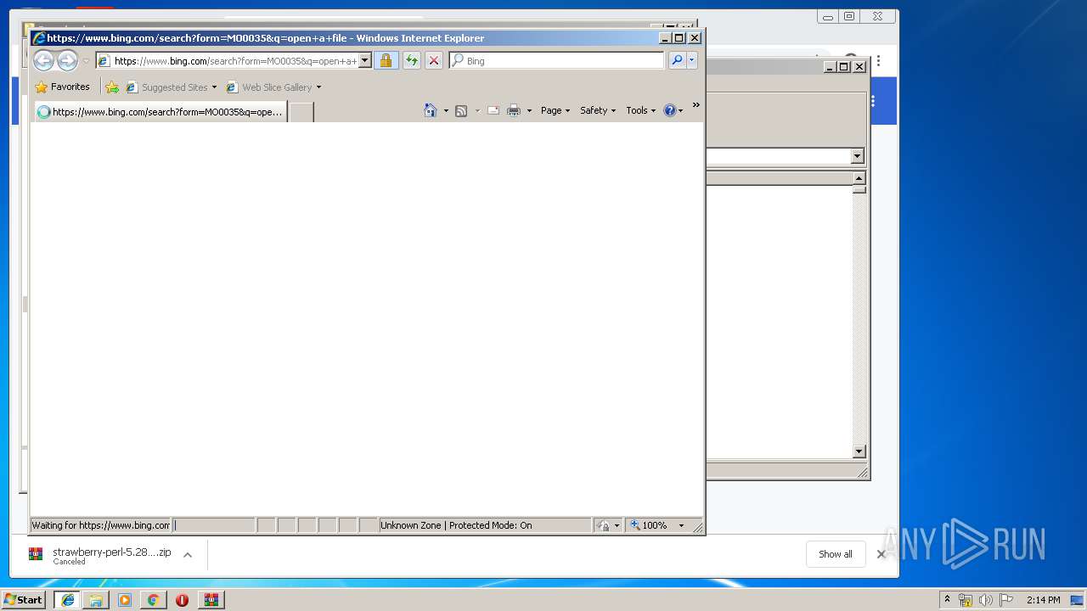Switch to Chrome via taskbar icon
The width and height of the screenshot is (1087, 611).
tap(153, 600)
